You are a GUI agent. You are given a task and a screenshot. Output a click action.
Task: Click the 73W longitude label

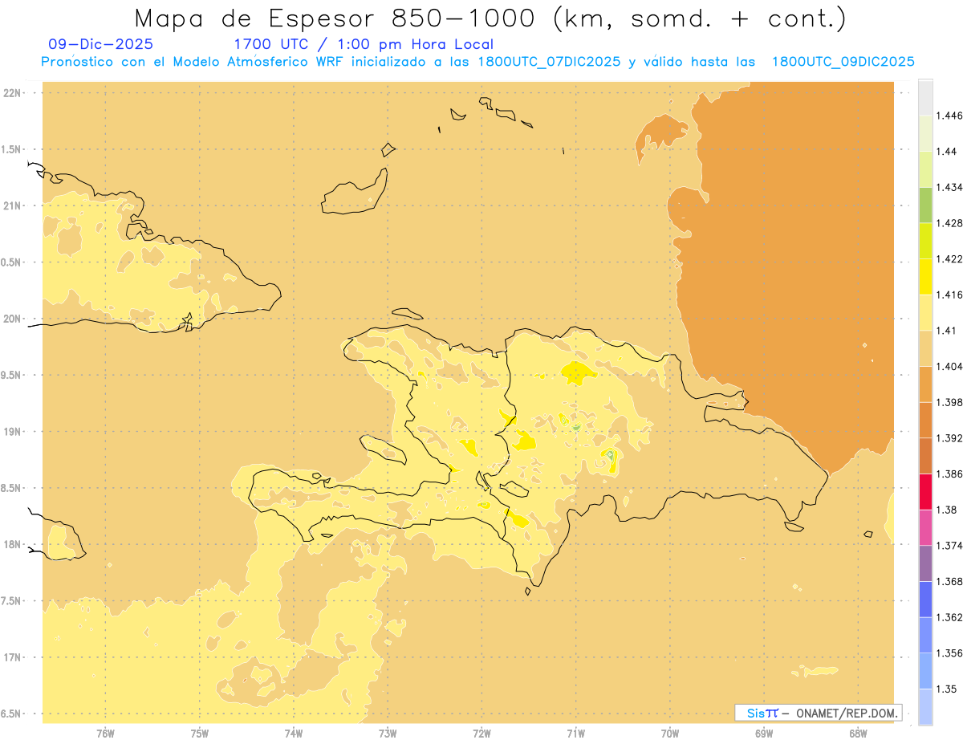pos(388,734)
